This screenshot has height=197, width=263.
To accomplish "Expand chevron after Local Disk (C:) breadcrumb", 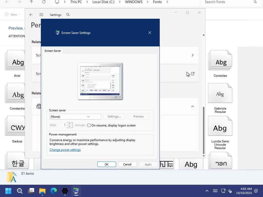I will point(120,2).
